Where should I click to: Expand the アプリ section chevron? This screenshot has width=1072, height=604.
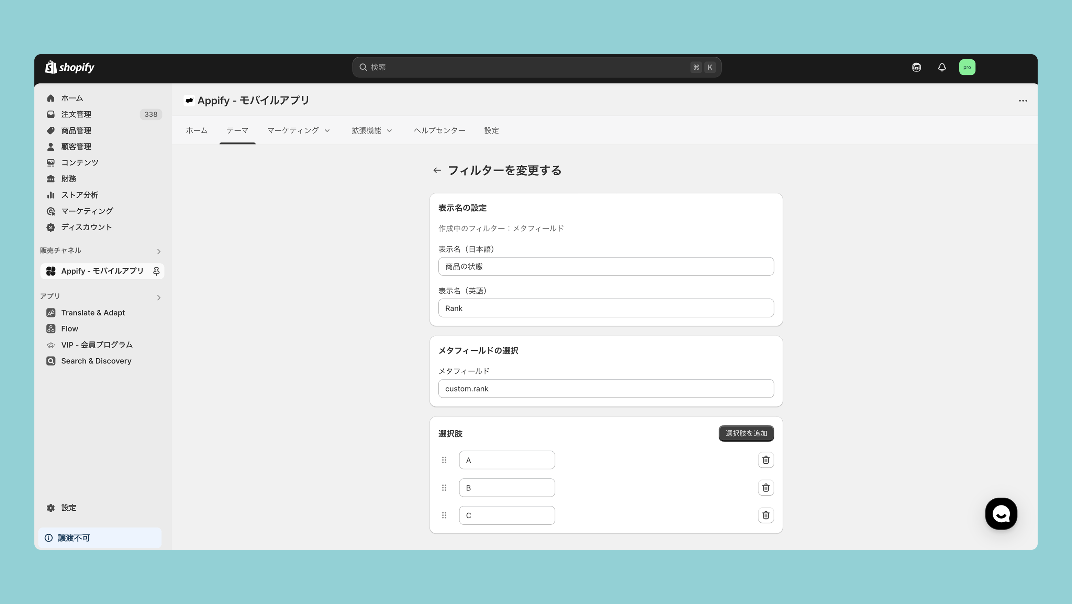tap(158, 298)
